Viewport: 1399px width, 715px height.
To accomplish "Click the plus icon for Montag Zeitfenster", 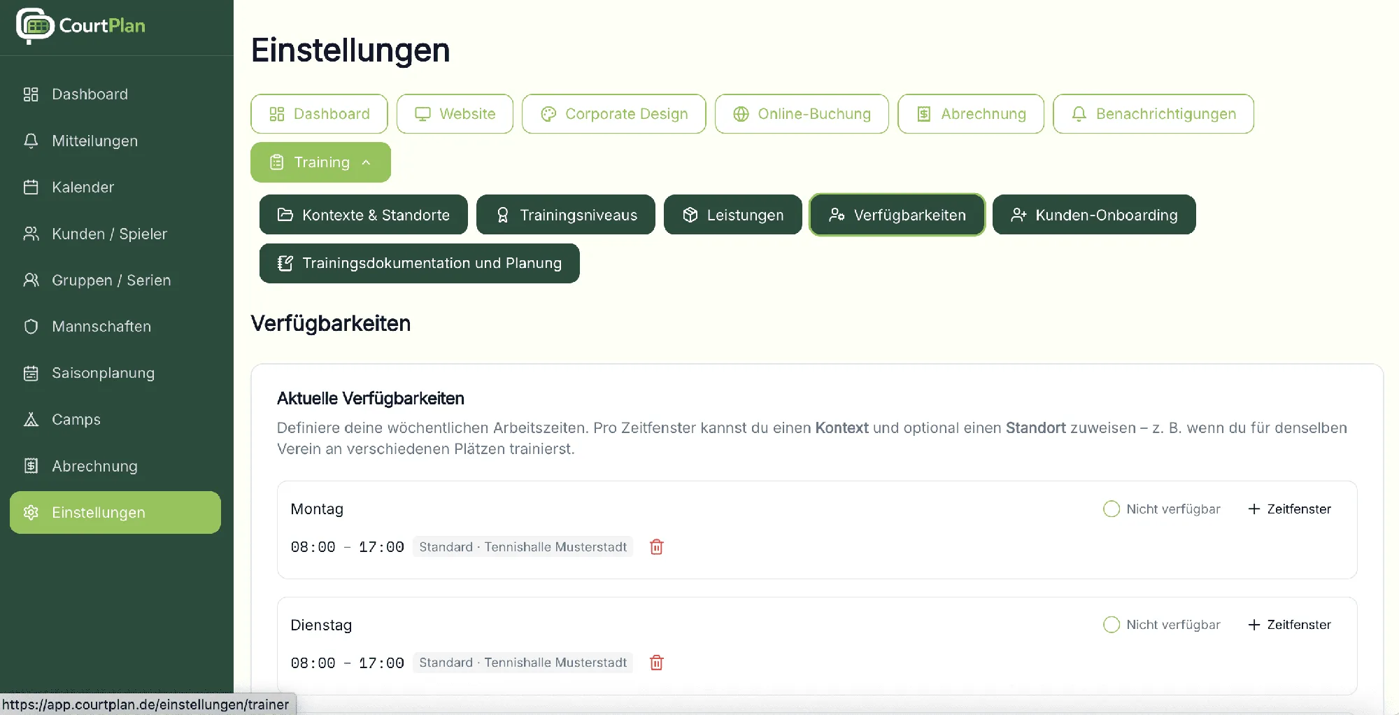I will point(1254,509).
